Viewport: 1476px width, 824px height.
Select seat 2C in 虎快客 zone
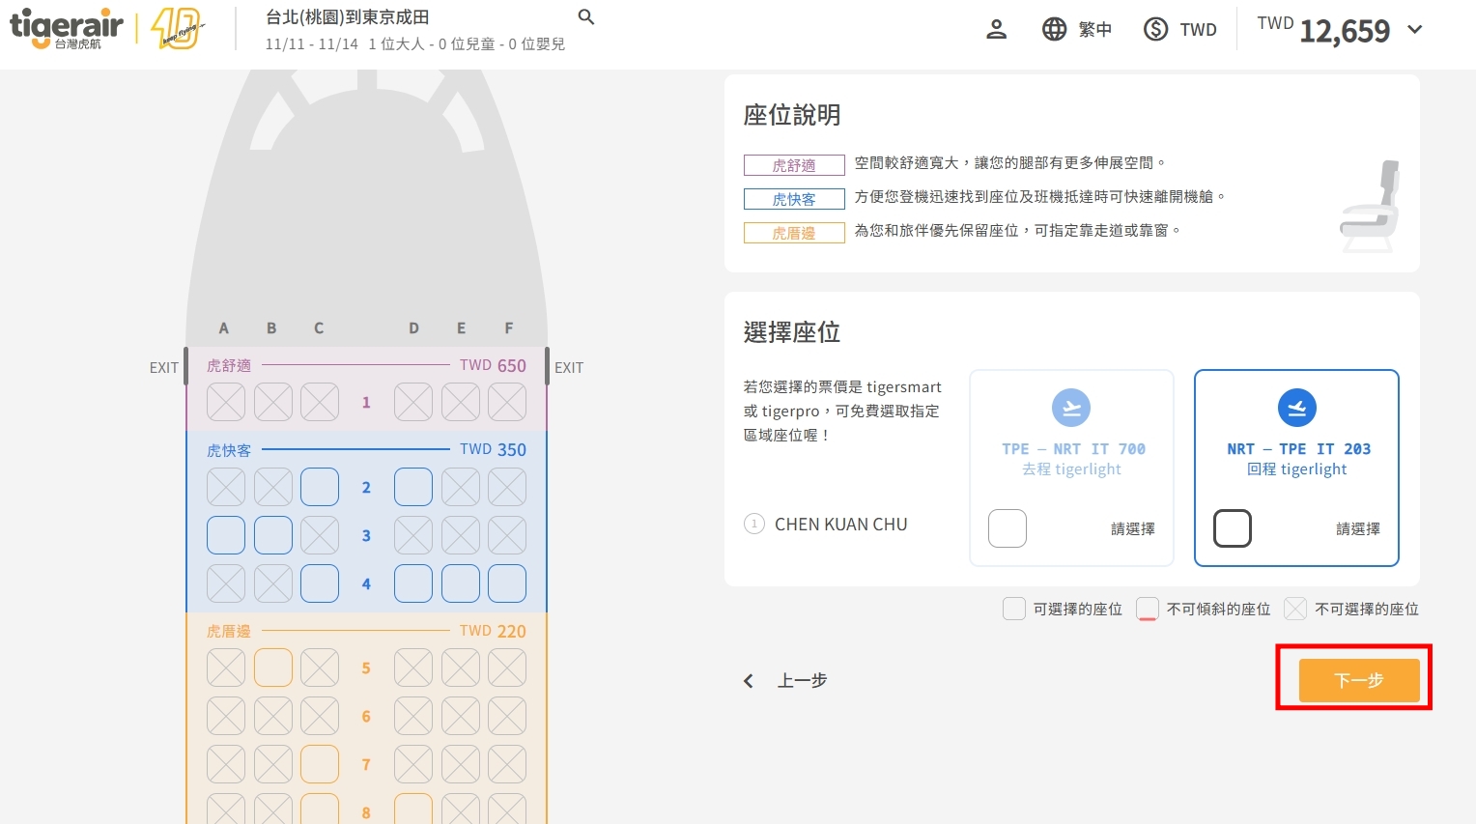point(320,487)
